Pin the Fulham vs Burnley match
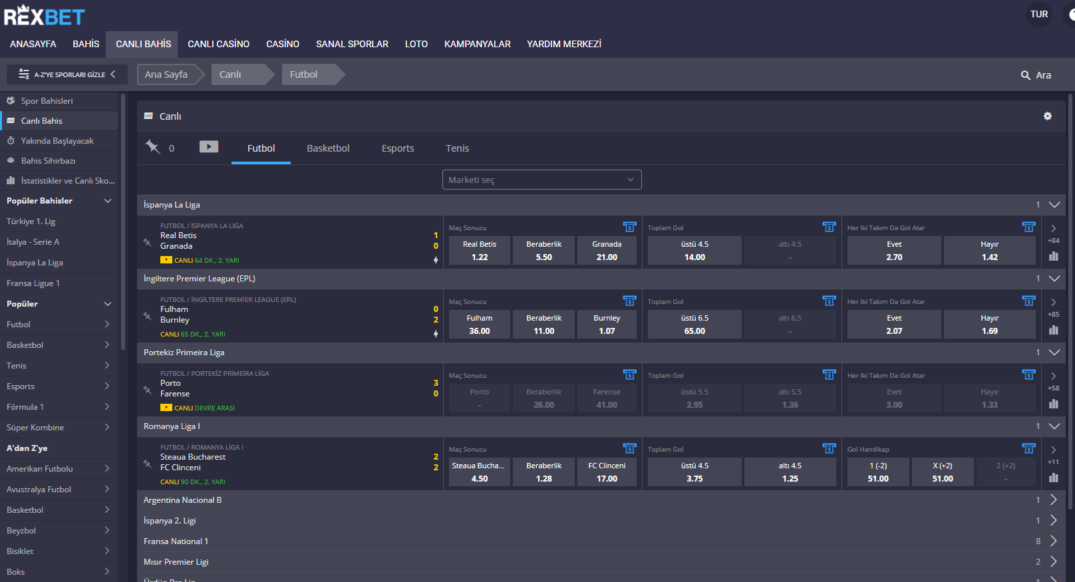The height and width of the screenshot is (582, 1075). (148, 315)
